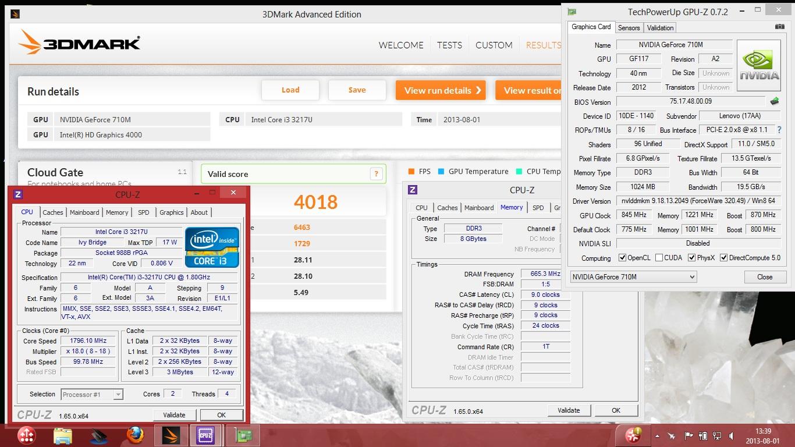This screenshot has width=795, height=447.
Task: Switch to GPU-Z via taskbar icon
Action: coord(243,435)
